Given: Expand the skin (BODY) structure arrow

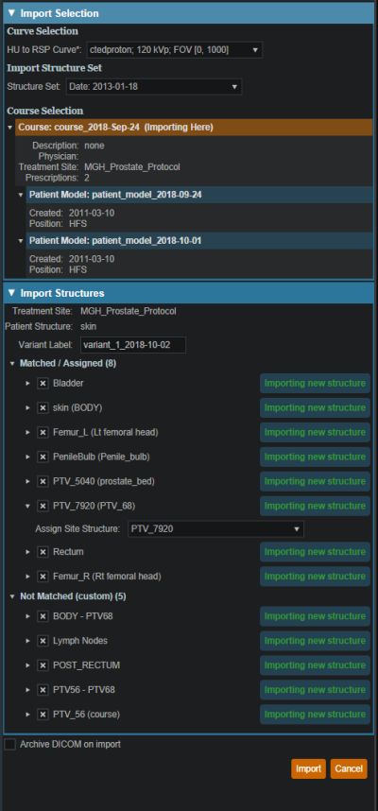Looking at the screenshot, I should [28, 408].
